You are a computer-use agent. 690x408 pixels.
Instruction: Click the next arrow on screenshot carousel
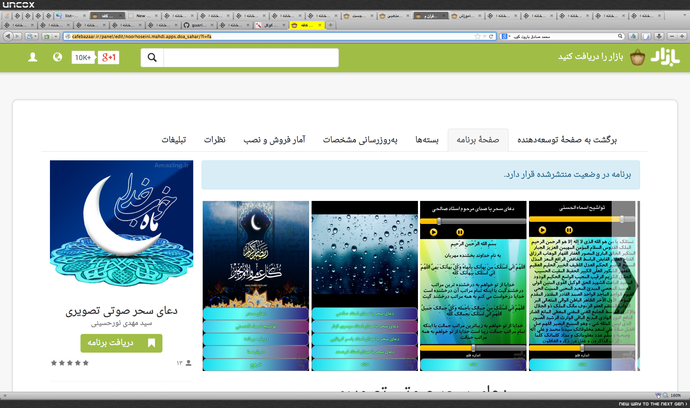[x=625, y=286]
